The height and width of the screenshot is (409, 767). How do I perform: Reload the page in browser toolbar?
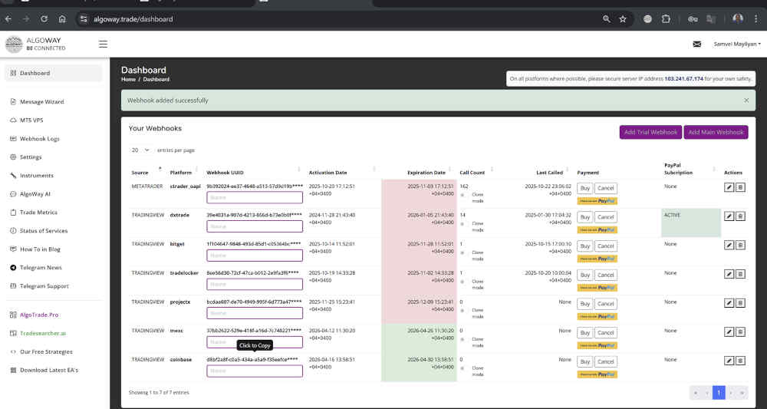44,19
